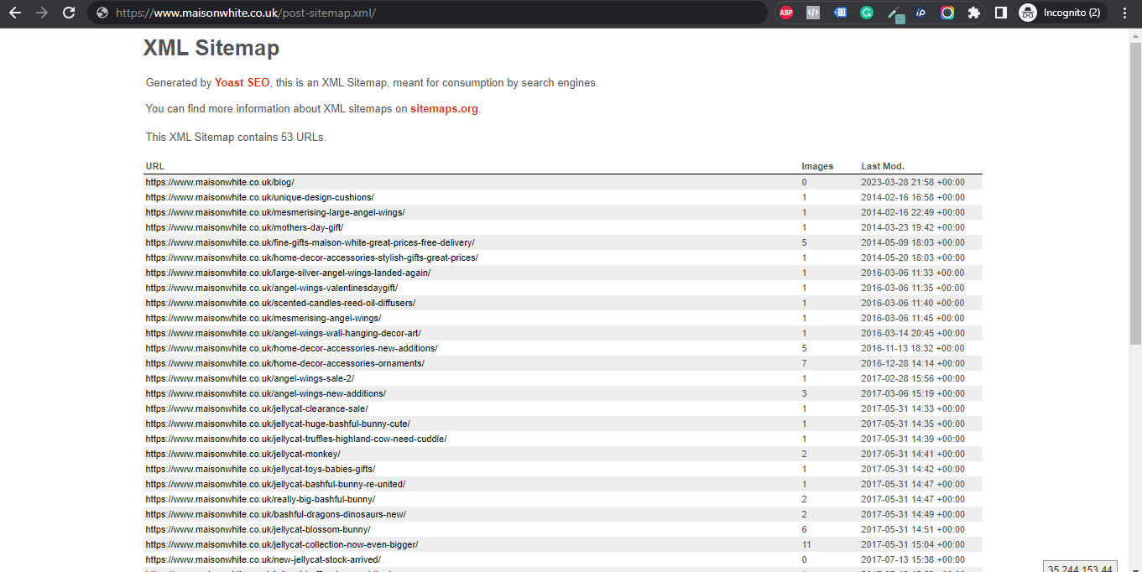The image size is (1142, 572).
Task: Click the address bar URL field
Action: (x=428, y=13)
